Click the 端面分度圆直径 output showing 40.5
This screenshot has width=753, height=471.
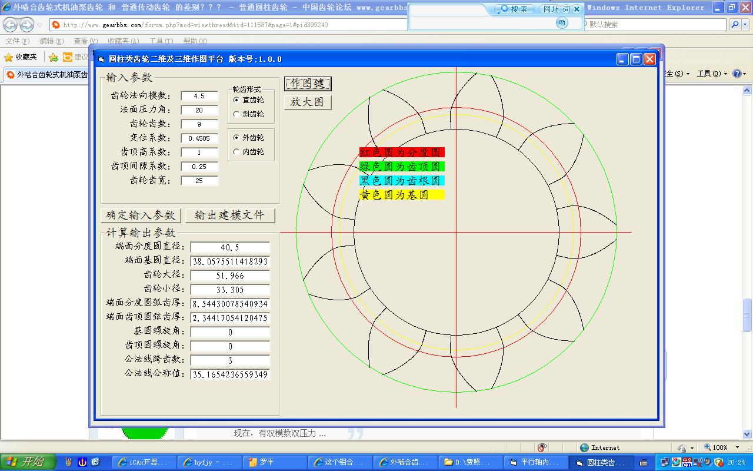tap(230, 247)
